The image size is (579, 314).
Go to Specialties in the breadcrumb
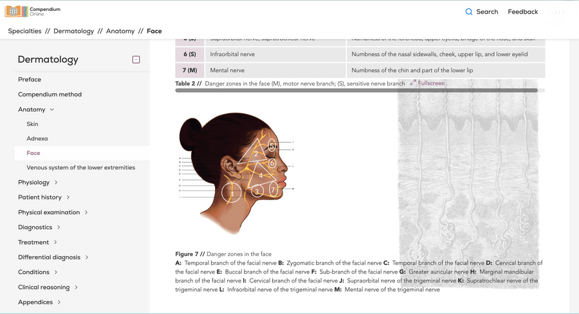pyautogui.click(x=24, y=31)
